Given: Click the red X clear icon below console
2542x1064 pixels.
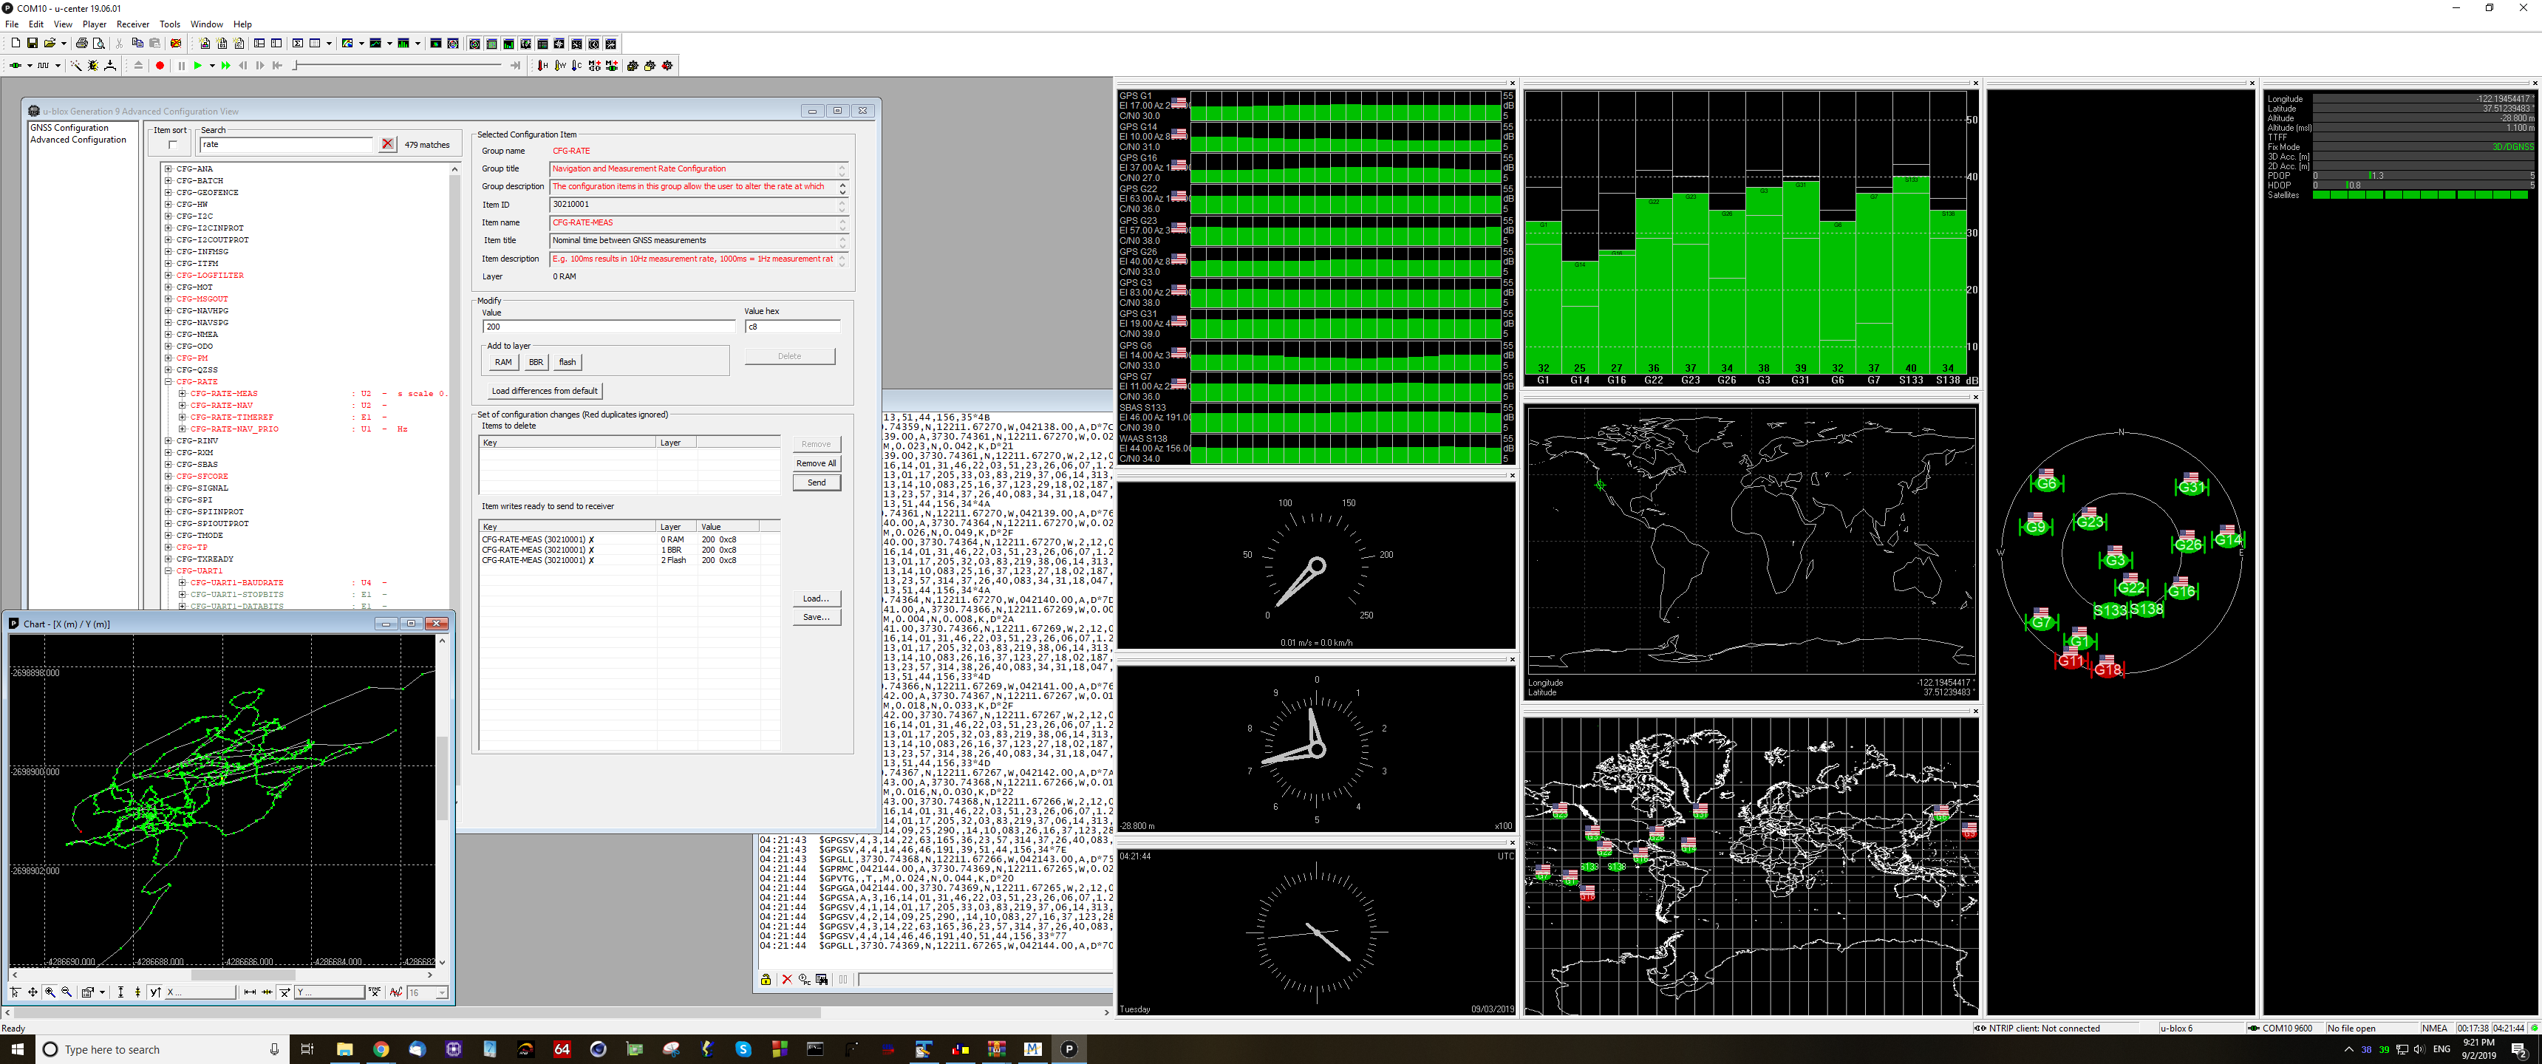Looking at the screenshot, I should 788,979.
